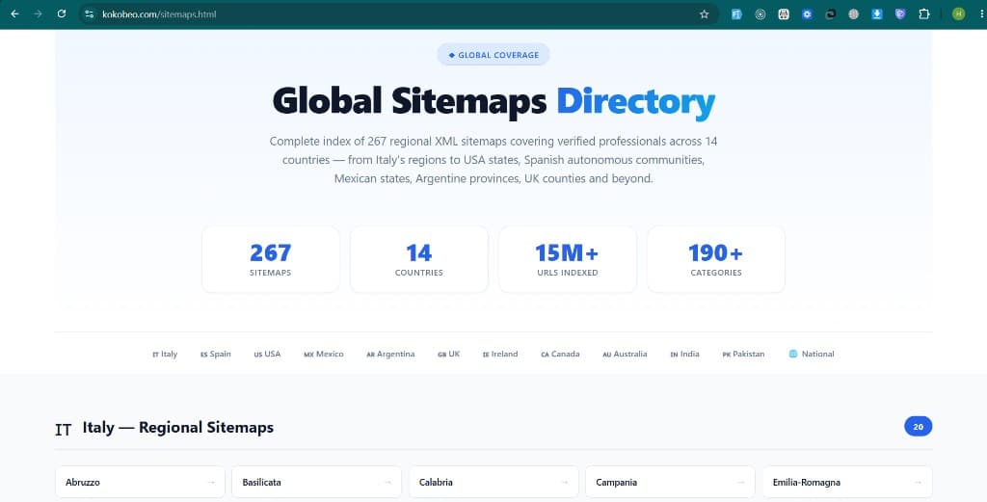Jump to Argentina in the country navigation
Viewport: 987px width, 502px height.
(391, 355)
